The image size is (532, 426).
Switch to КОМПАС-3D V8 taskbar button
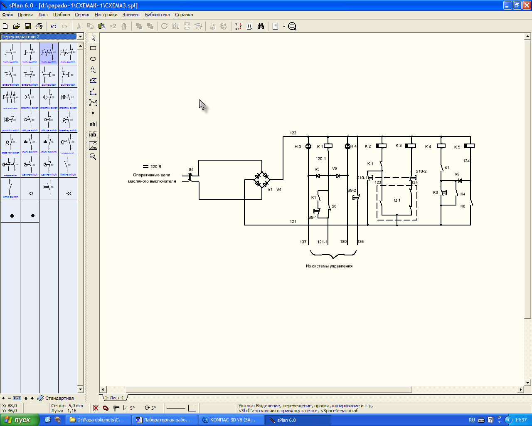coord(232,420)
